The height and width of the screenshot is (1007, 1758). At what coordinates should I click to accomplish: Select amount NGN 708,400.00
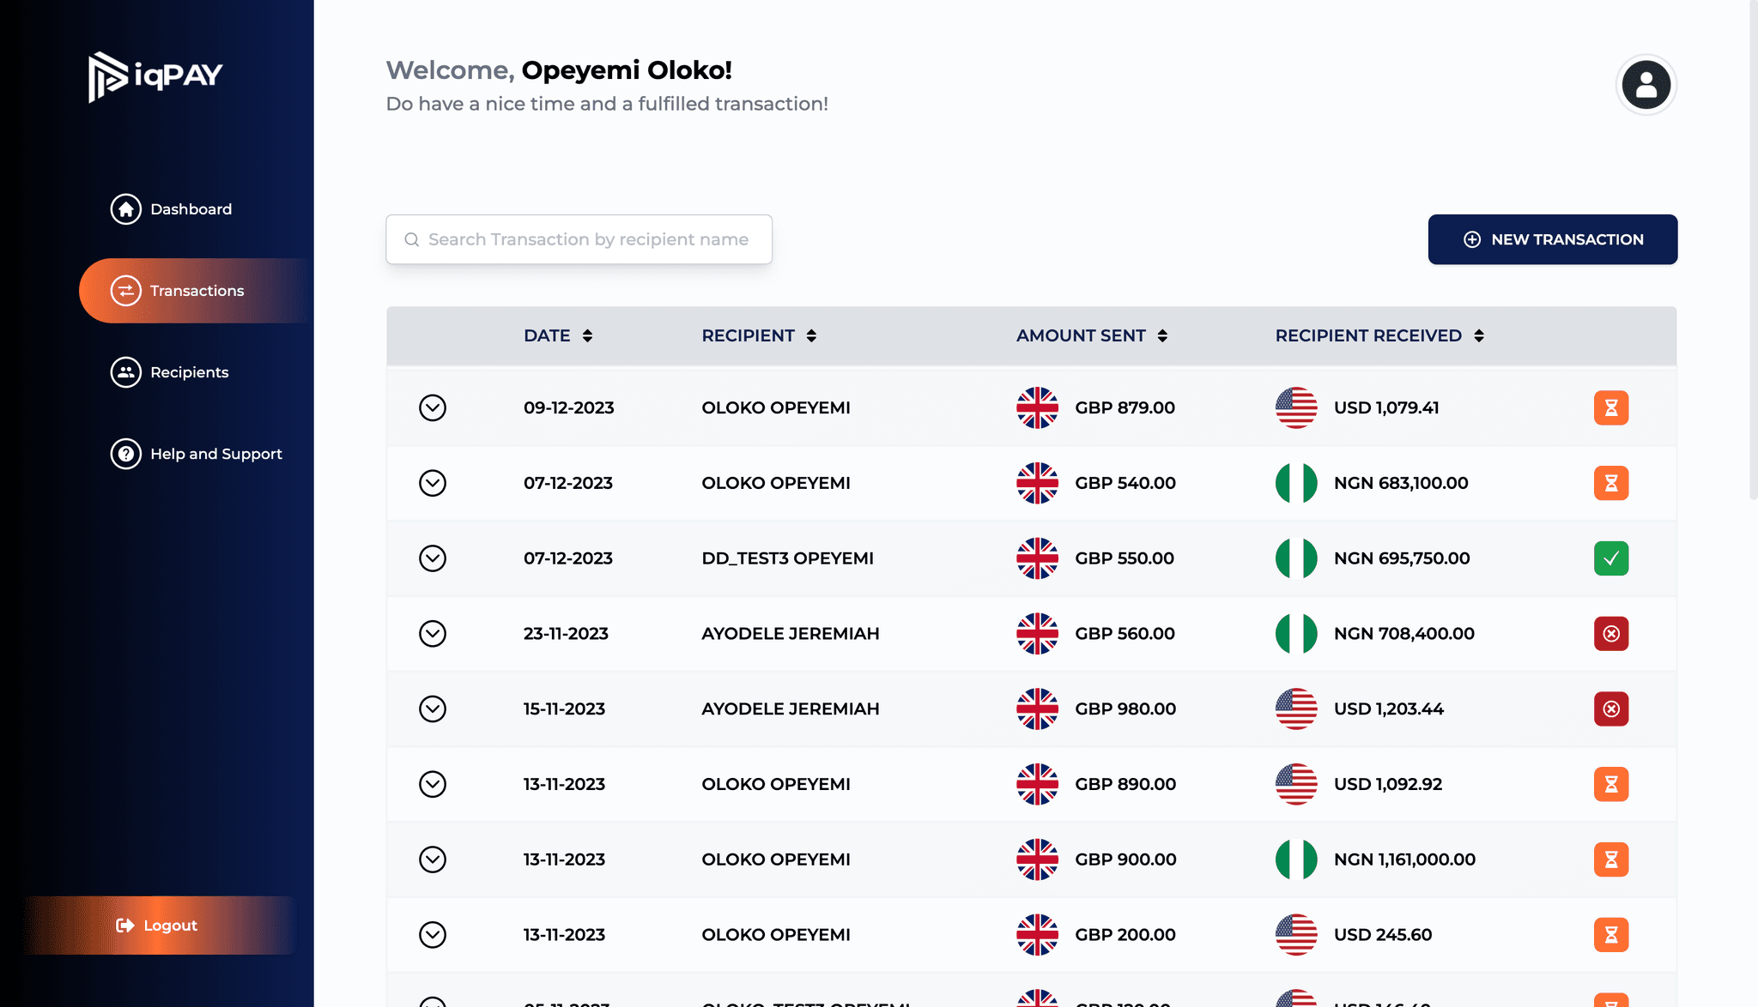click(1404, 634)
